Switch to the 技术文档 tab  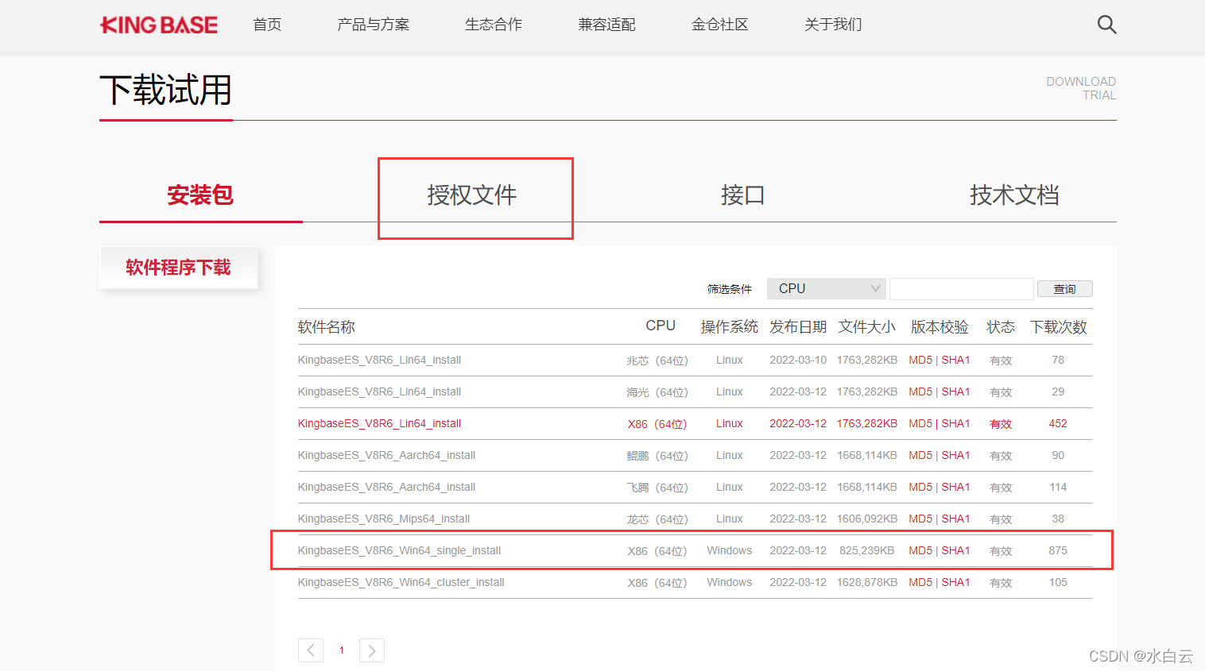[x=1014, y=195]
